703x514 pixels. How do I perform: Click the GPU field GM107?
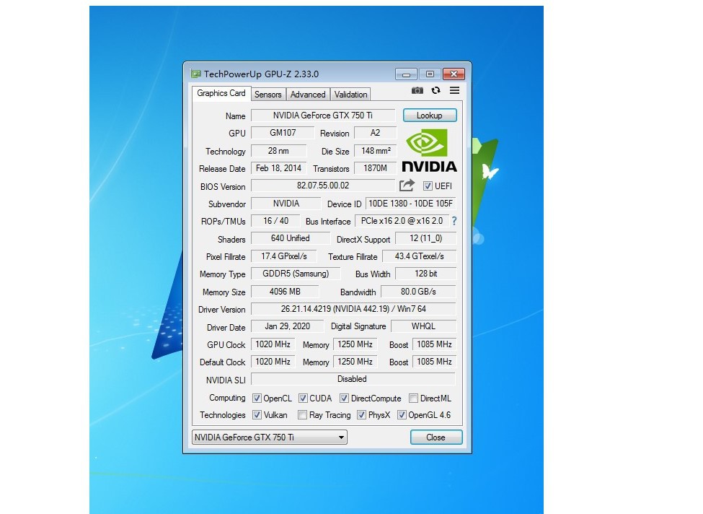pyautogui.click(x=283, y=133)
